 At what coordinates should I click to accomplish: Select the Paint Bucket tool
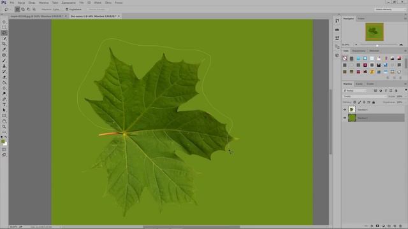4,83
